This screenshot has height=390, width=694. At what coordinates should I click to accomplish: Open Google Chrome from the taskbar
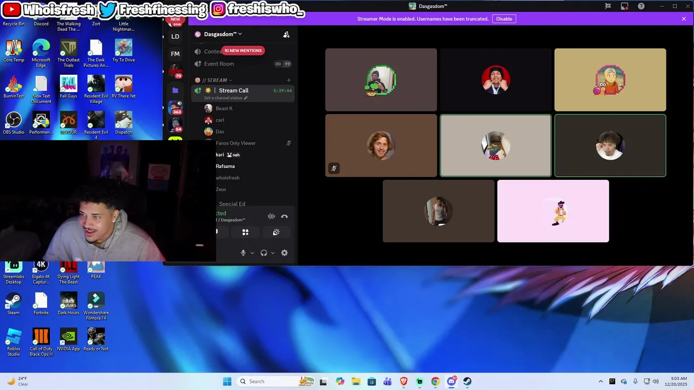click(435, 381)
